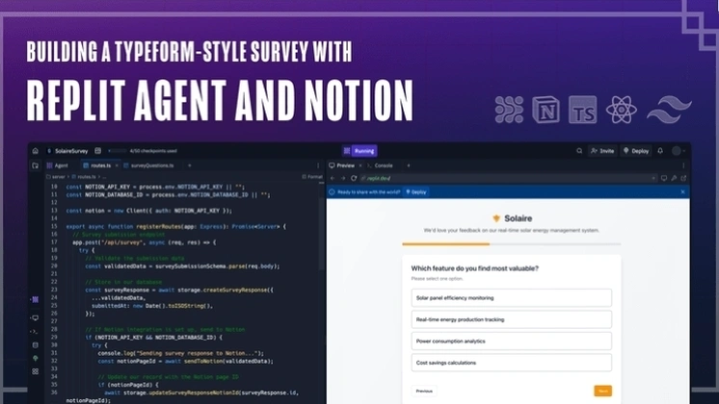Click the survey progress bar
Image resolution: width=719 pixels, height=404 pixels.
point(511,244)
